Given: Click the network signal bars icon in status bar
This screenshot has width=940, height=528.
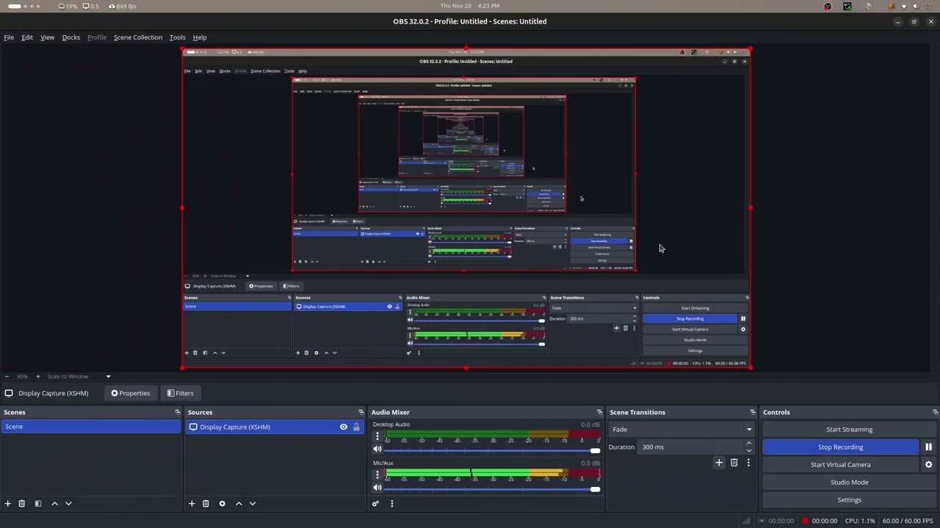Looking at the screenshot, I should [x=746, y=521].
